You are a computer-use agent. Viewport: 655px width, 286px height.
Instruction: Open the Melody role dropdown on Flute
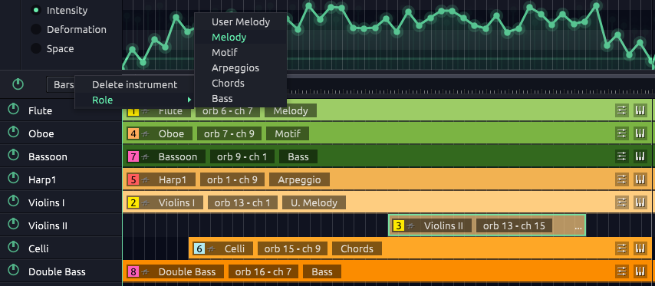point(291,110)
